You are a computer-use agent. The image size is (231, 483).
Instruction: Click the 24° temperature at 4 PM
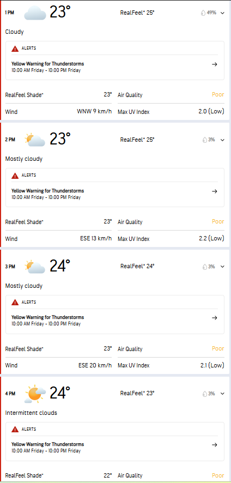(x=60, y=393)
